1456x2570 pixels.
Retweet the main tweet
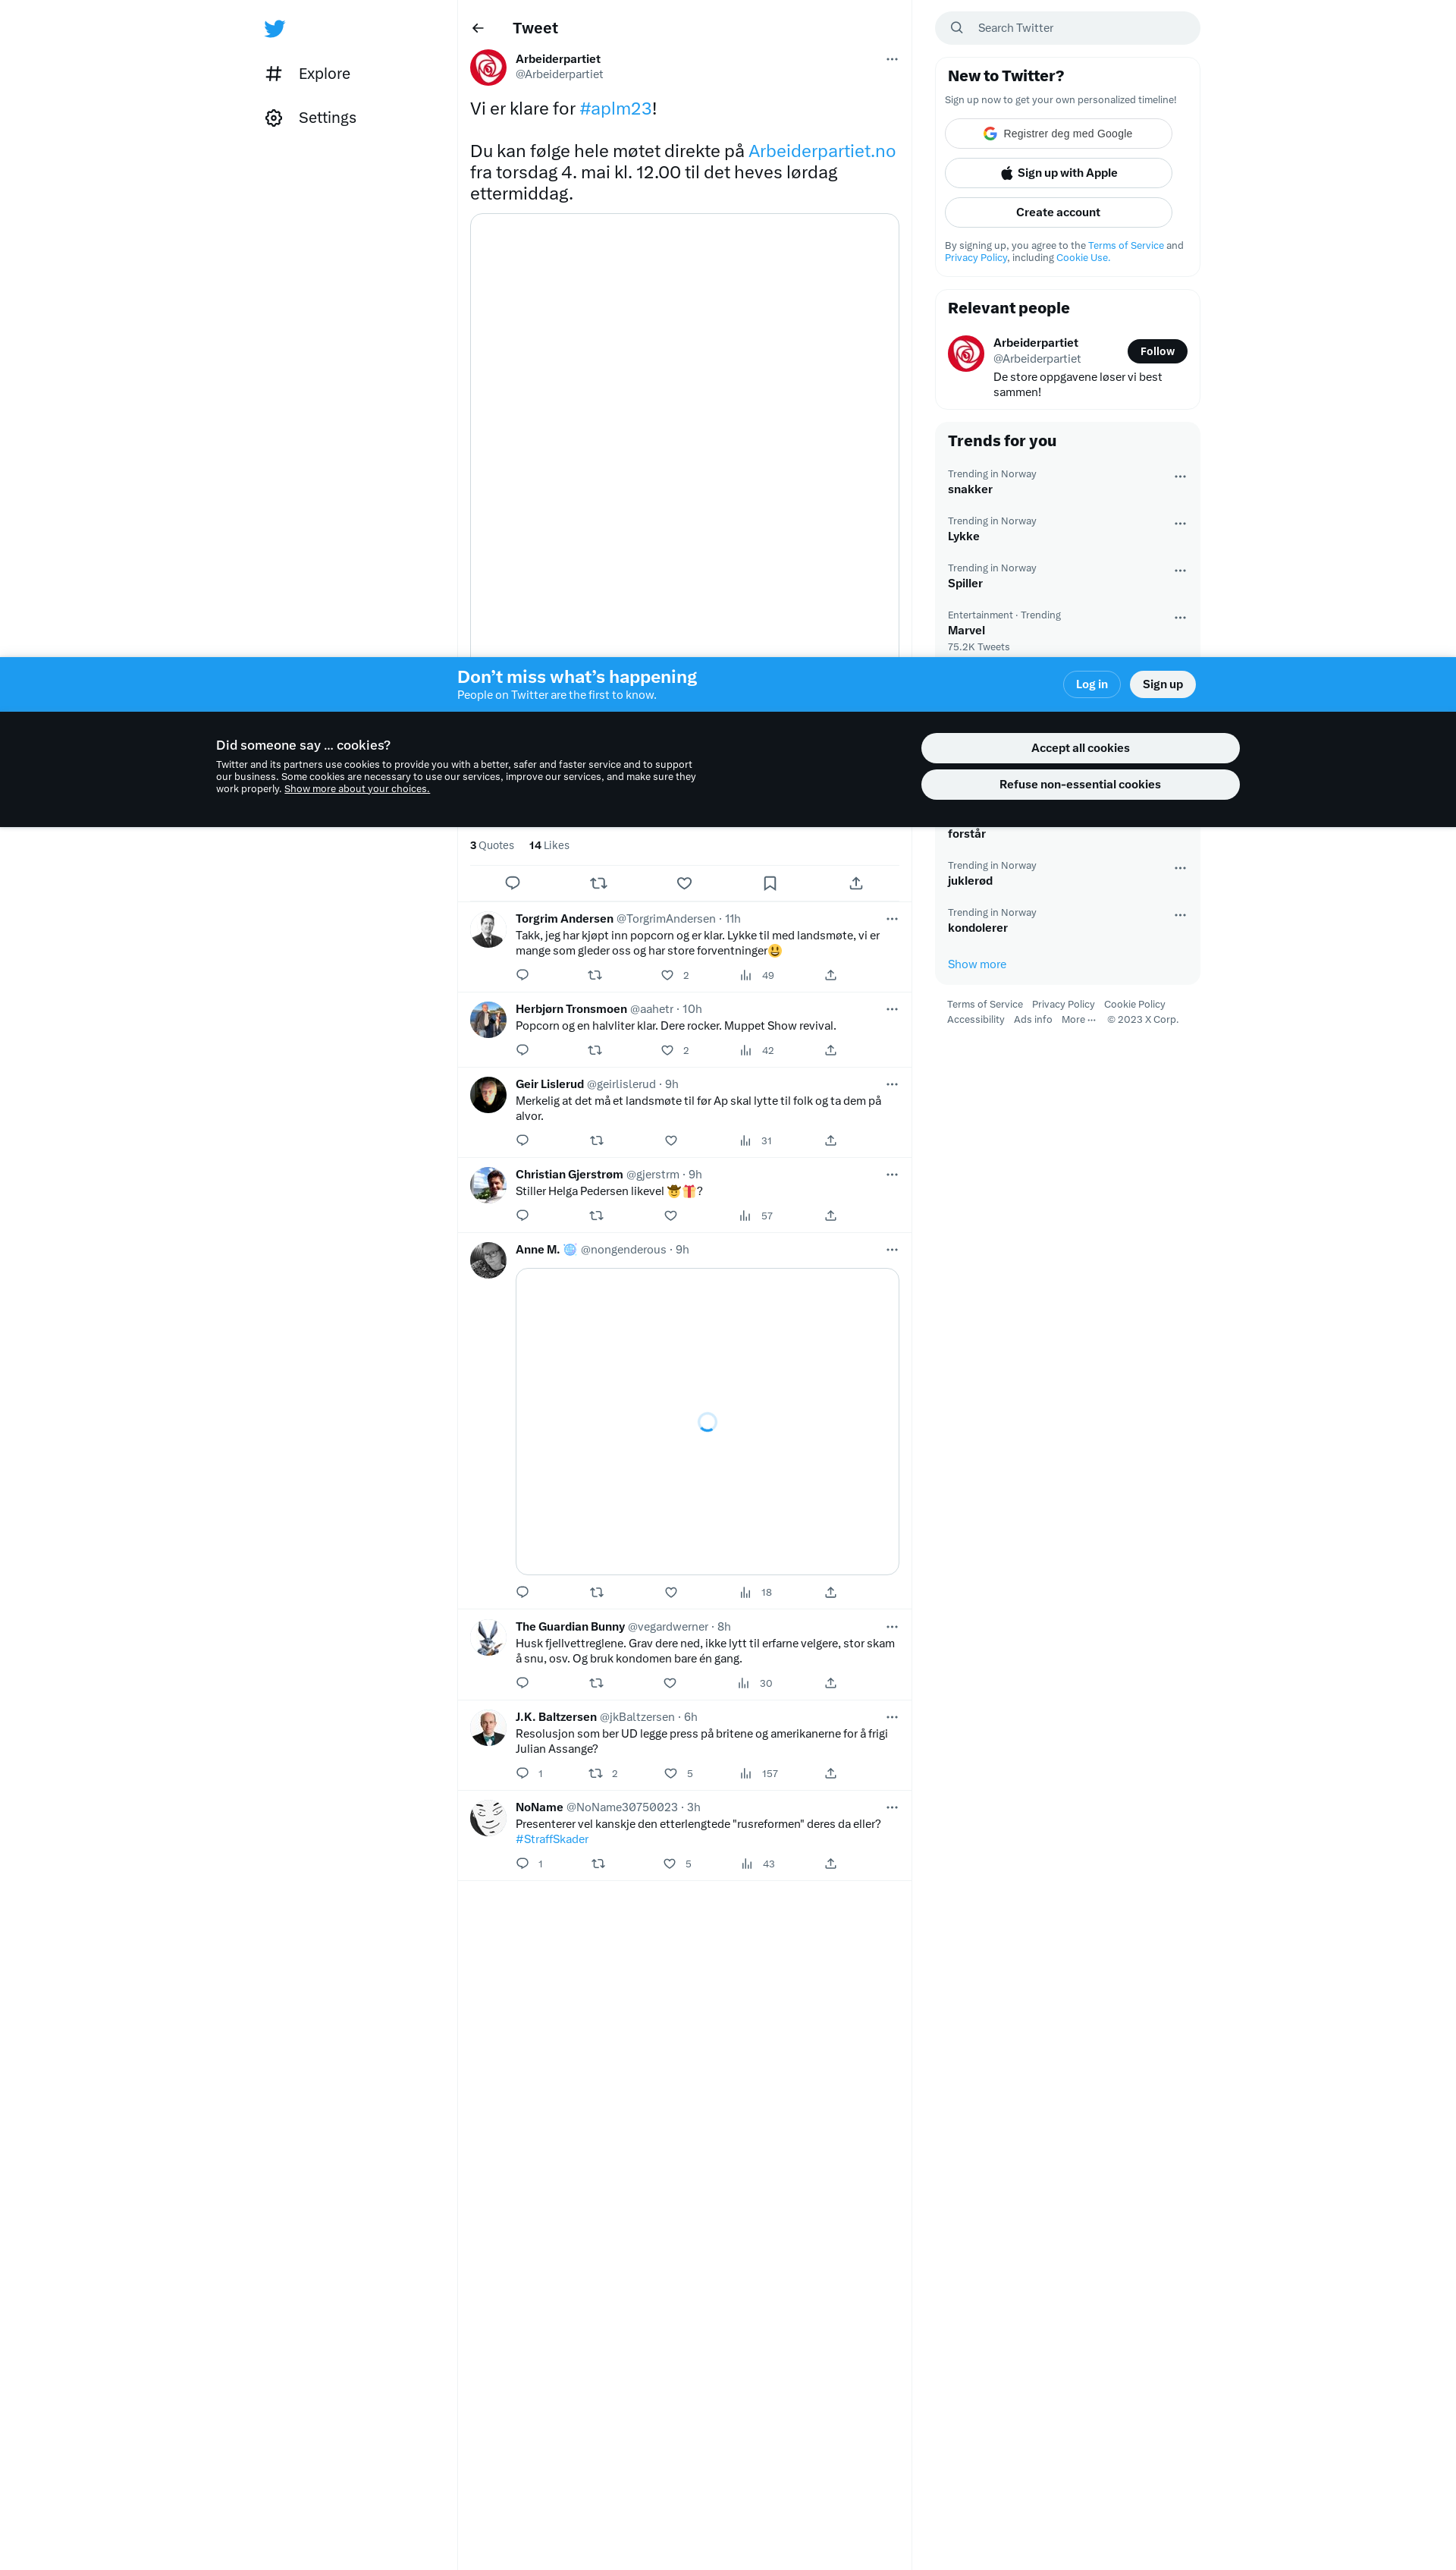598,883
